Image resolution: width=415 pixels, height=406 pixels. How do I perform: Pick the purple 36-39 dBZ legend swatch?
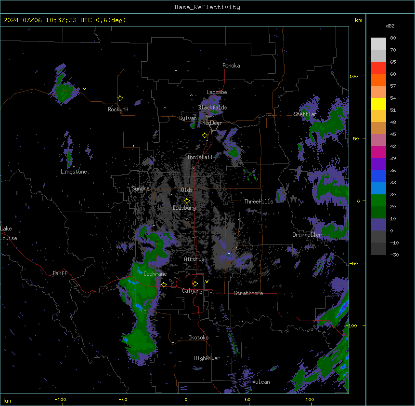tap(378, 164)
